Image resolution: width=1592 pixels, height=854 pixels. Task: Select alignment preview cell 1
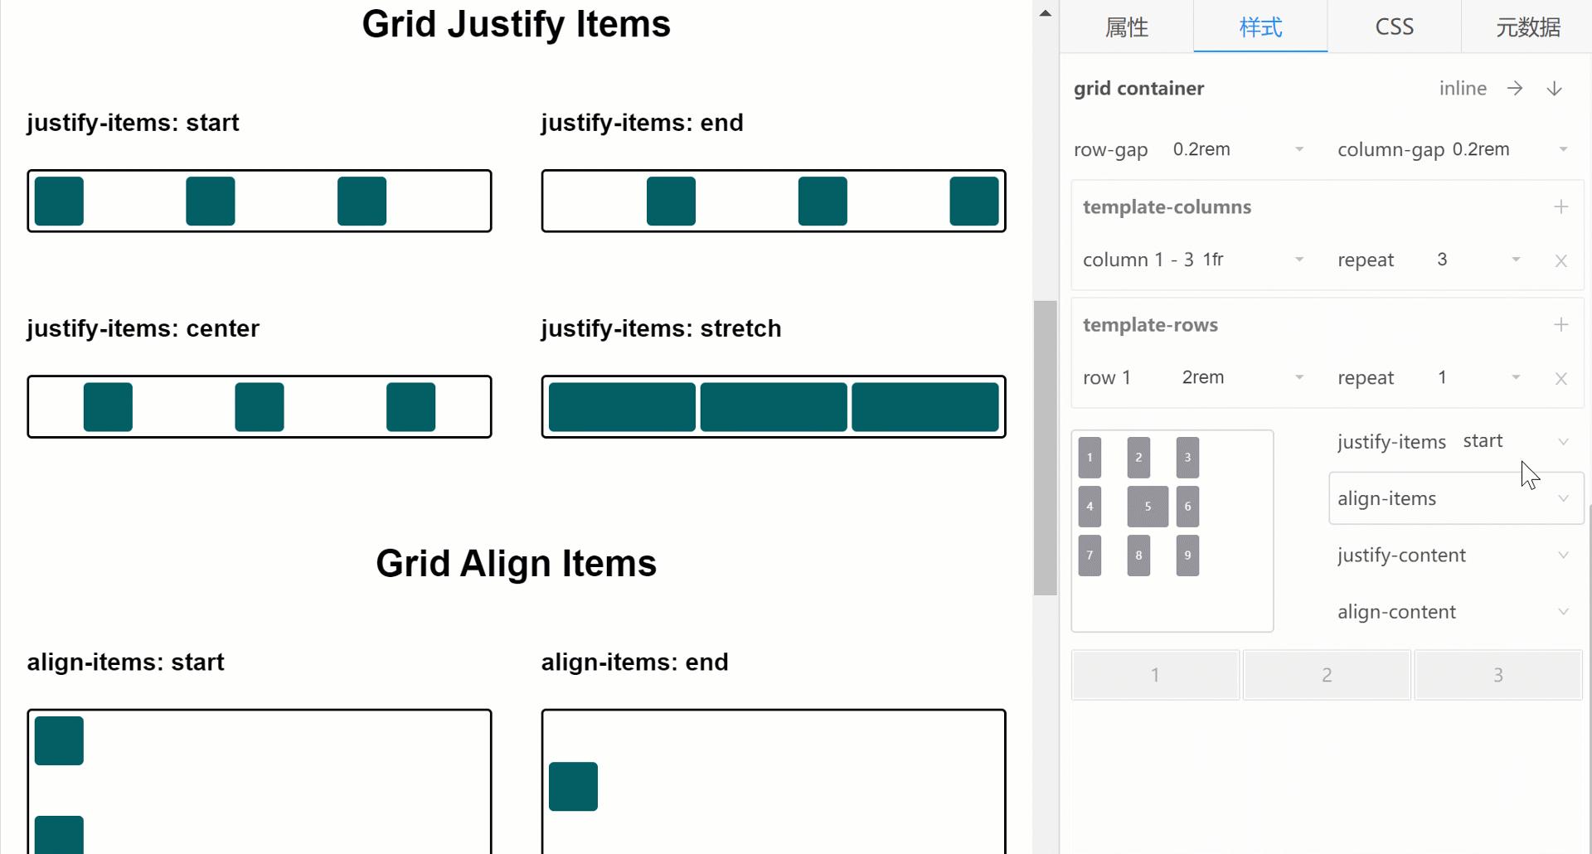(x=1090, y=458)
